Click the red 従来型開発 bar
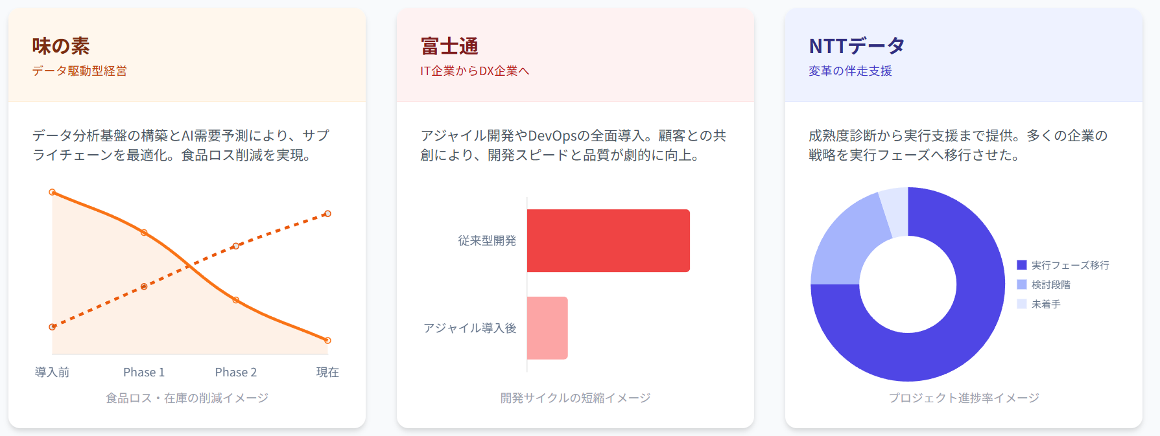Screen dimensions: 1160x436 tap(608, 240)
